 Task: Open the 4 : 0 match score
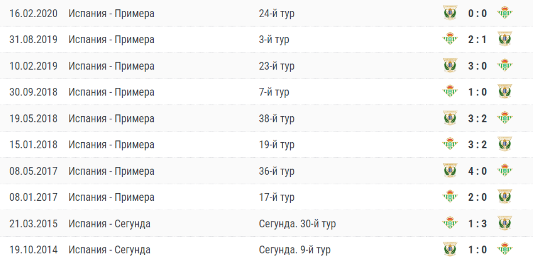pyautogui.click(x=477, y=171)
